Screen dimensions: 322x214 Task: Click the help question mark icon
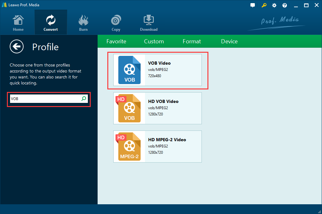285,5
